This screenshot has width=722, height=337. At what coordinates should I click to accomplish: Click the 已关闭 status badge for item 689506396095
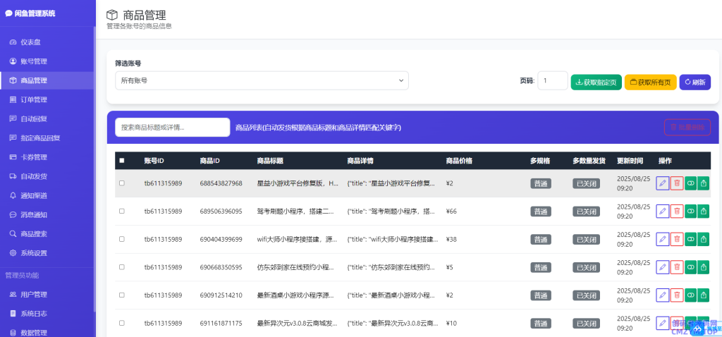pyautogui.click(x=586, y=211)
